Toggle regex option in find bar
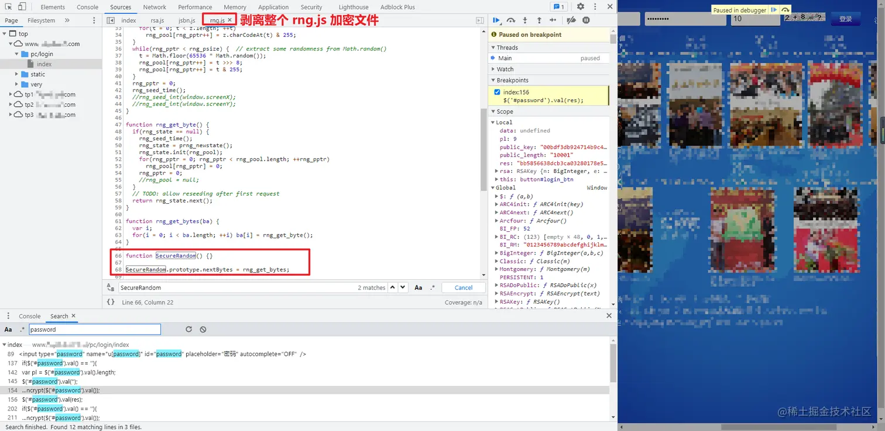The height and width of the screenshot is (431, 885). pos(433,287)
